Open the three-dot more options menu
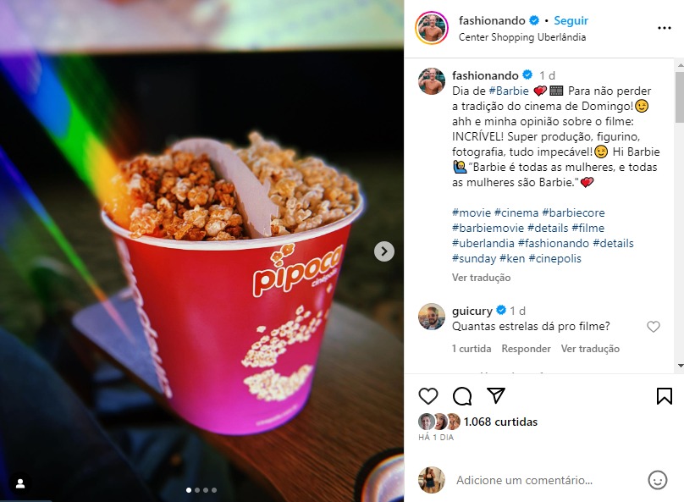Screen dimensions: 684x502 tap(664, 28)
